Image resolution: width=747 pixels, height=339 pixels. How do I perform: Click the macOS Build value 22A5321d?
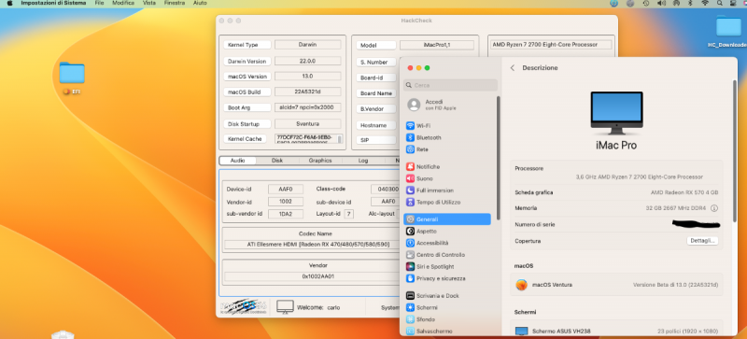(x=308, y=92)
